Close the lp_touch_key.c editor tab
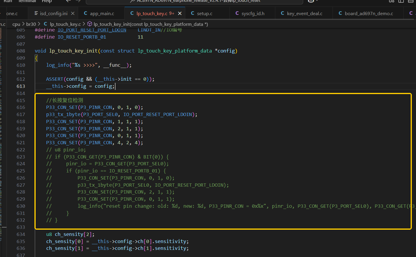Image resolution: width=416 pixels, height=257 pixels. tap(180, 13)
